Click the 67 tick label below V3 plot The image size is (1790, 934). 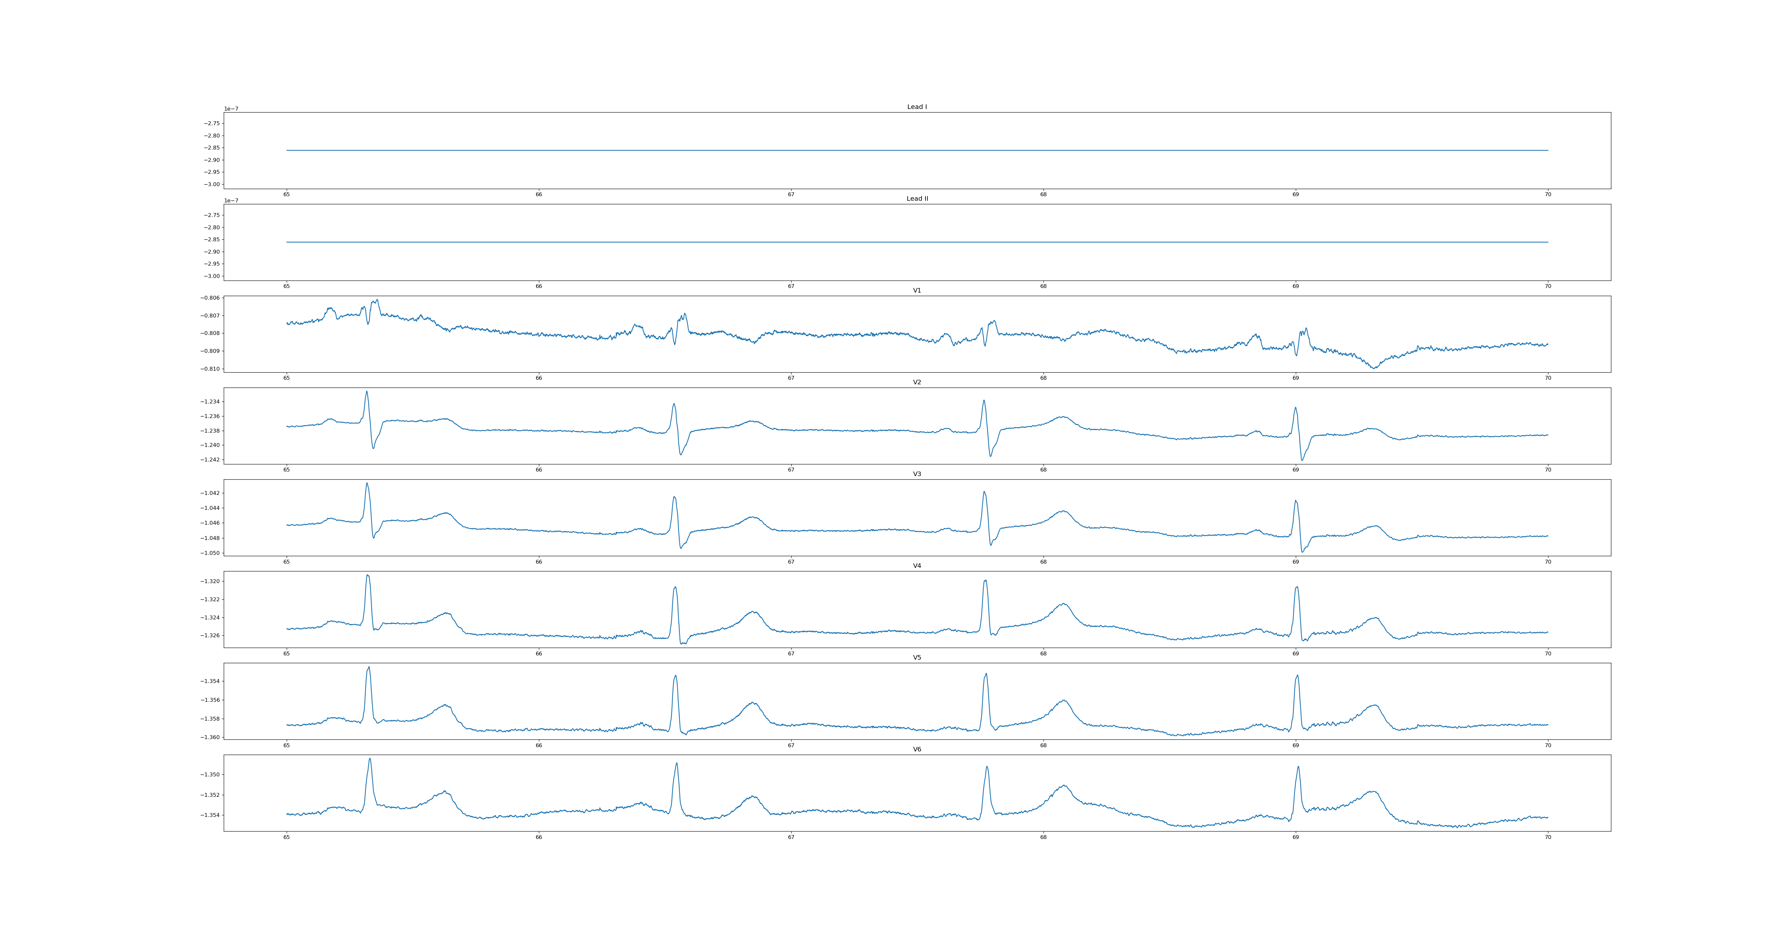791,561
